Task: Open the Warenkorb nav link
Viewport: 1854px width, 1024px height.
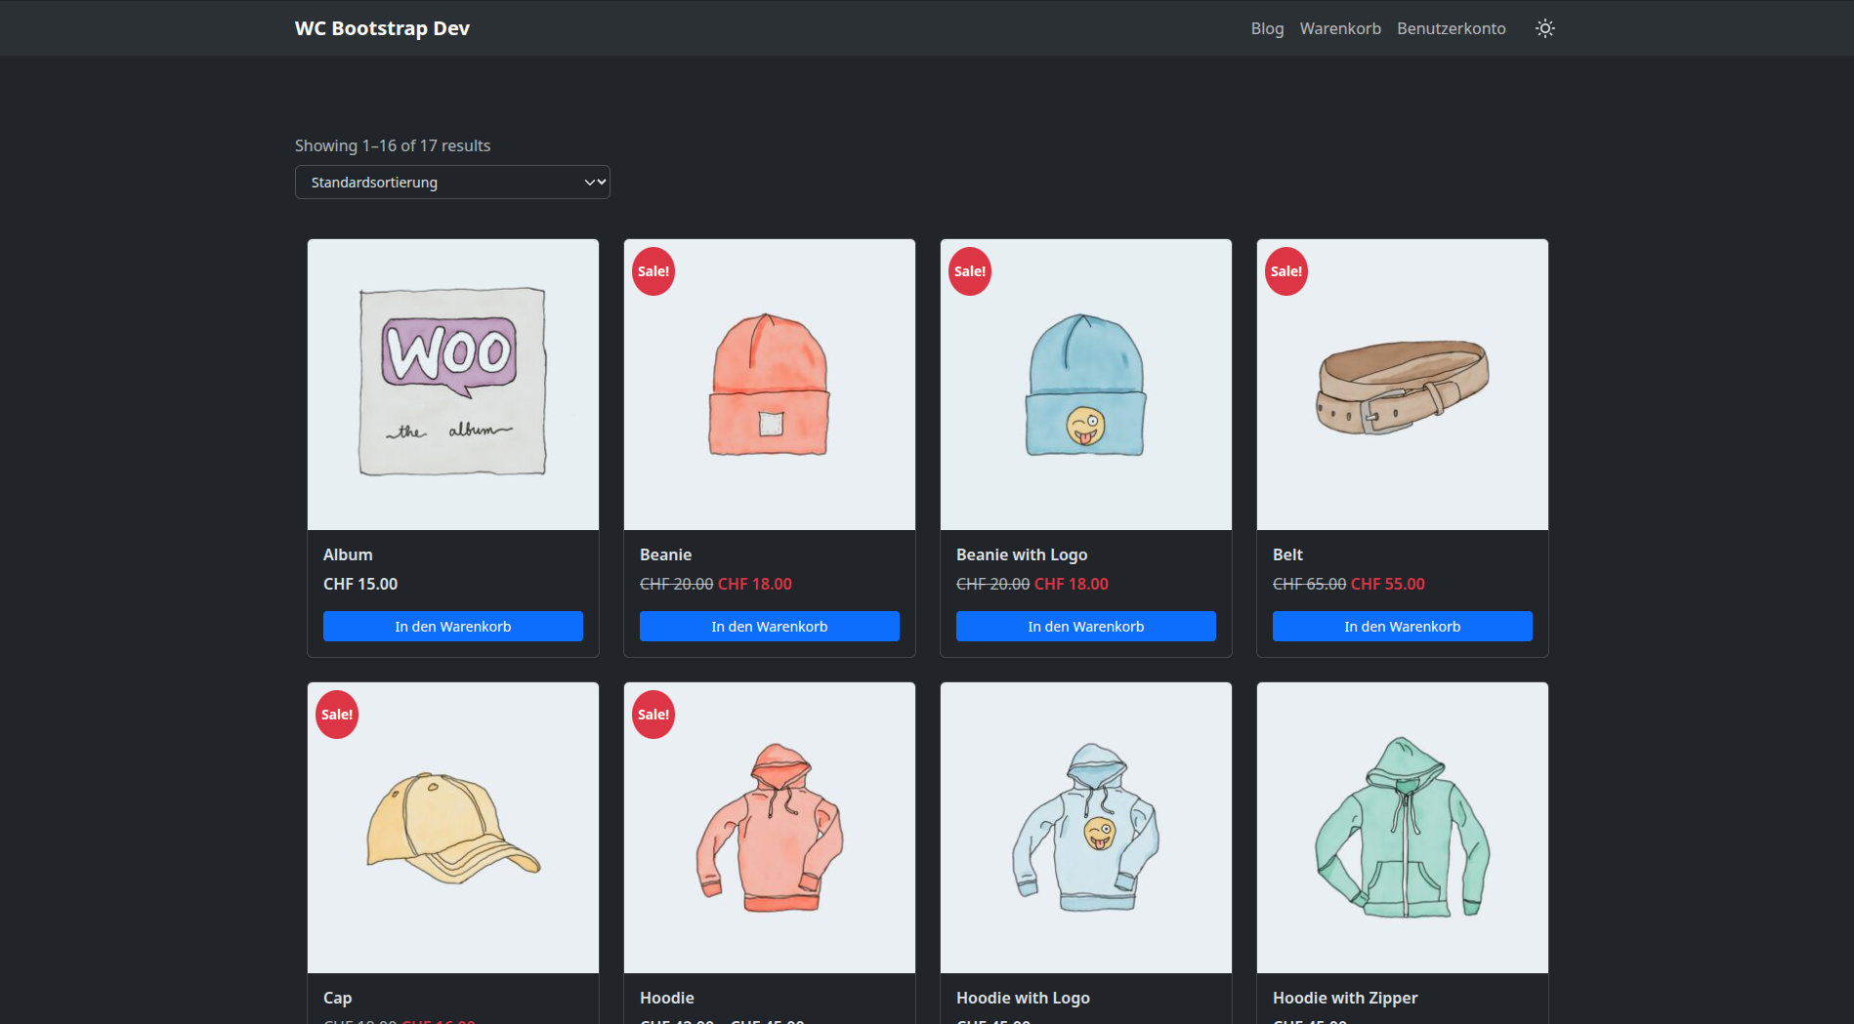Action: coord(1339,28)
